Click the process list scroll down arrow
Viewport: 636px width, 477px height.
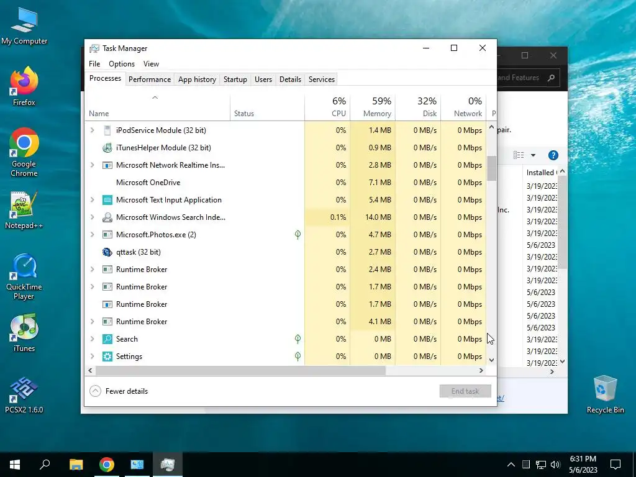492,360
